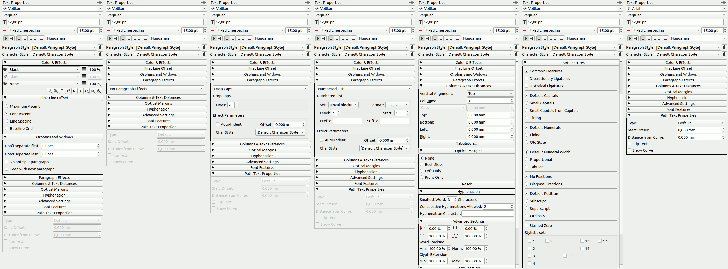Screen dimensions: 728x269
Task: Open the Vertical Alignment Top dropdown
Action: tap(490, 93)
